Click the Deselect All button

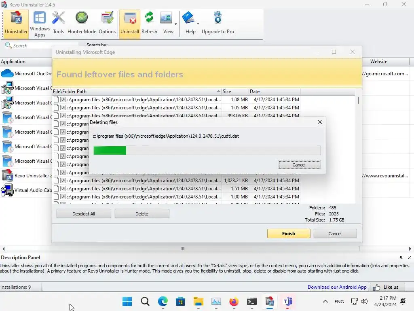click(x=84, y=214)
